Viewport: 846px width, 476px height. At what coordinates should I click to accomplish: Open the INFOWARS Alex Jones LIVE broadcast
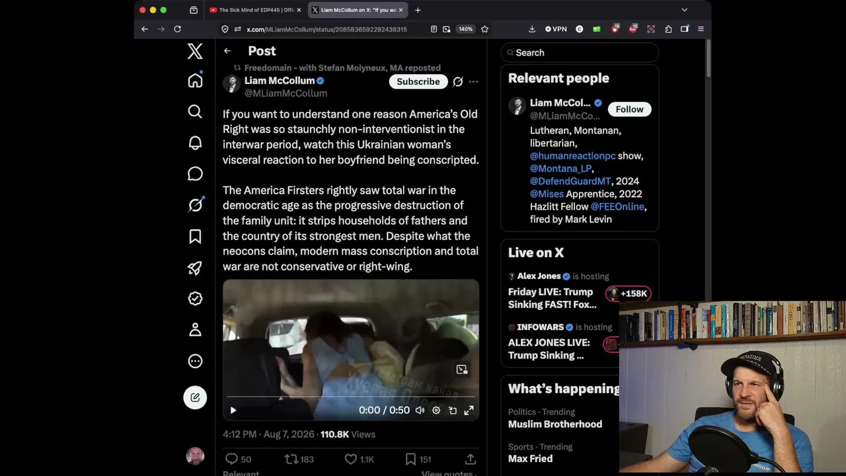549,349
